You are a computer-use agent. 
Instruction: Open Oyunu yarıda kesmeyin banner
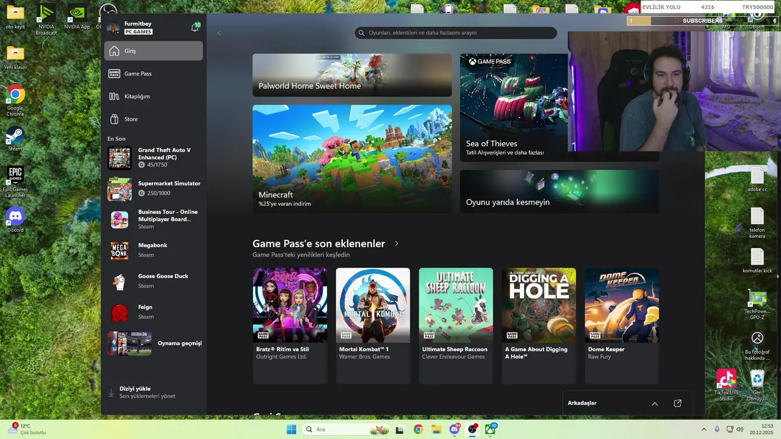pos(560,191)
